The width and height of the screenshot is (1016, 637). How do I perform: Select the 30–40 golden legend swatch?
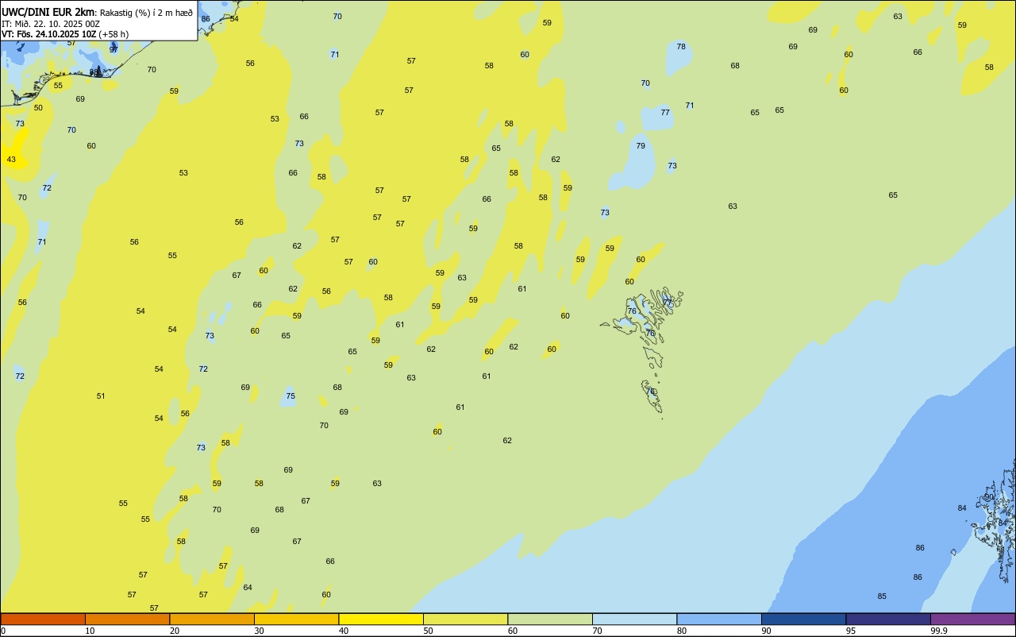tap(296, 619)
